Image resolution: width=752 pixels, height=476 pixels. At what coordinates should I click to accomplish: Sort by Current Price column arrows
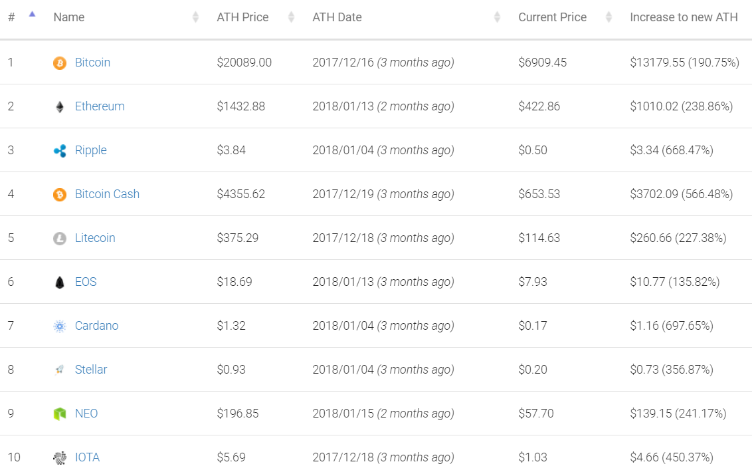click(609, 17)
